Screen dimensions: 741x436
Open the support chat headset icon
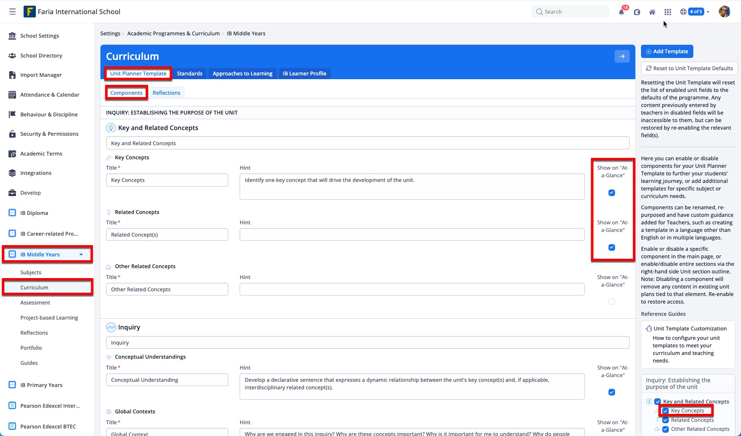(637, 12)
